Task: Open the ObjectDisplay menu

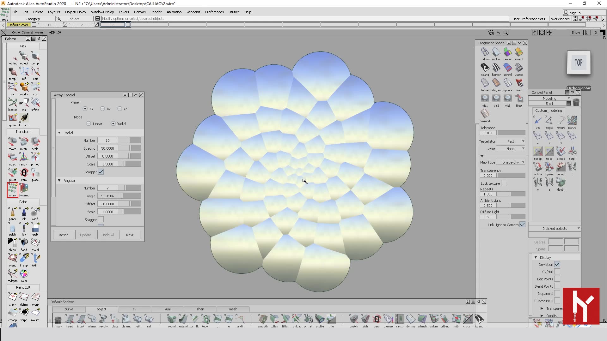Action: click(75, 12)
